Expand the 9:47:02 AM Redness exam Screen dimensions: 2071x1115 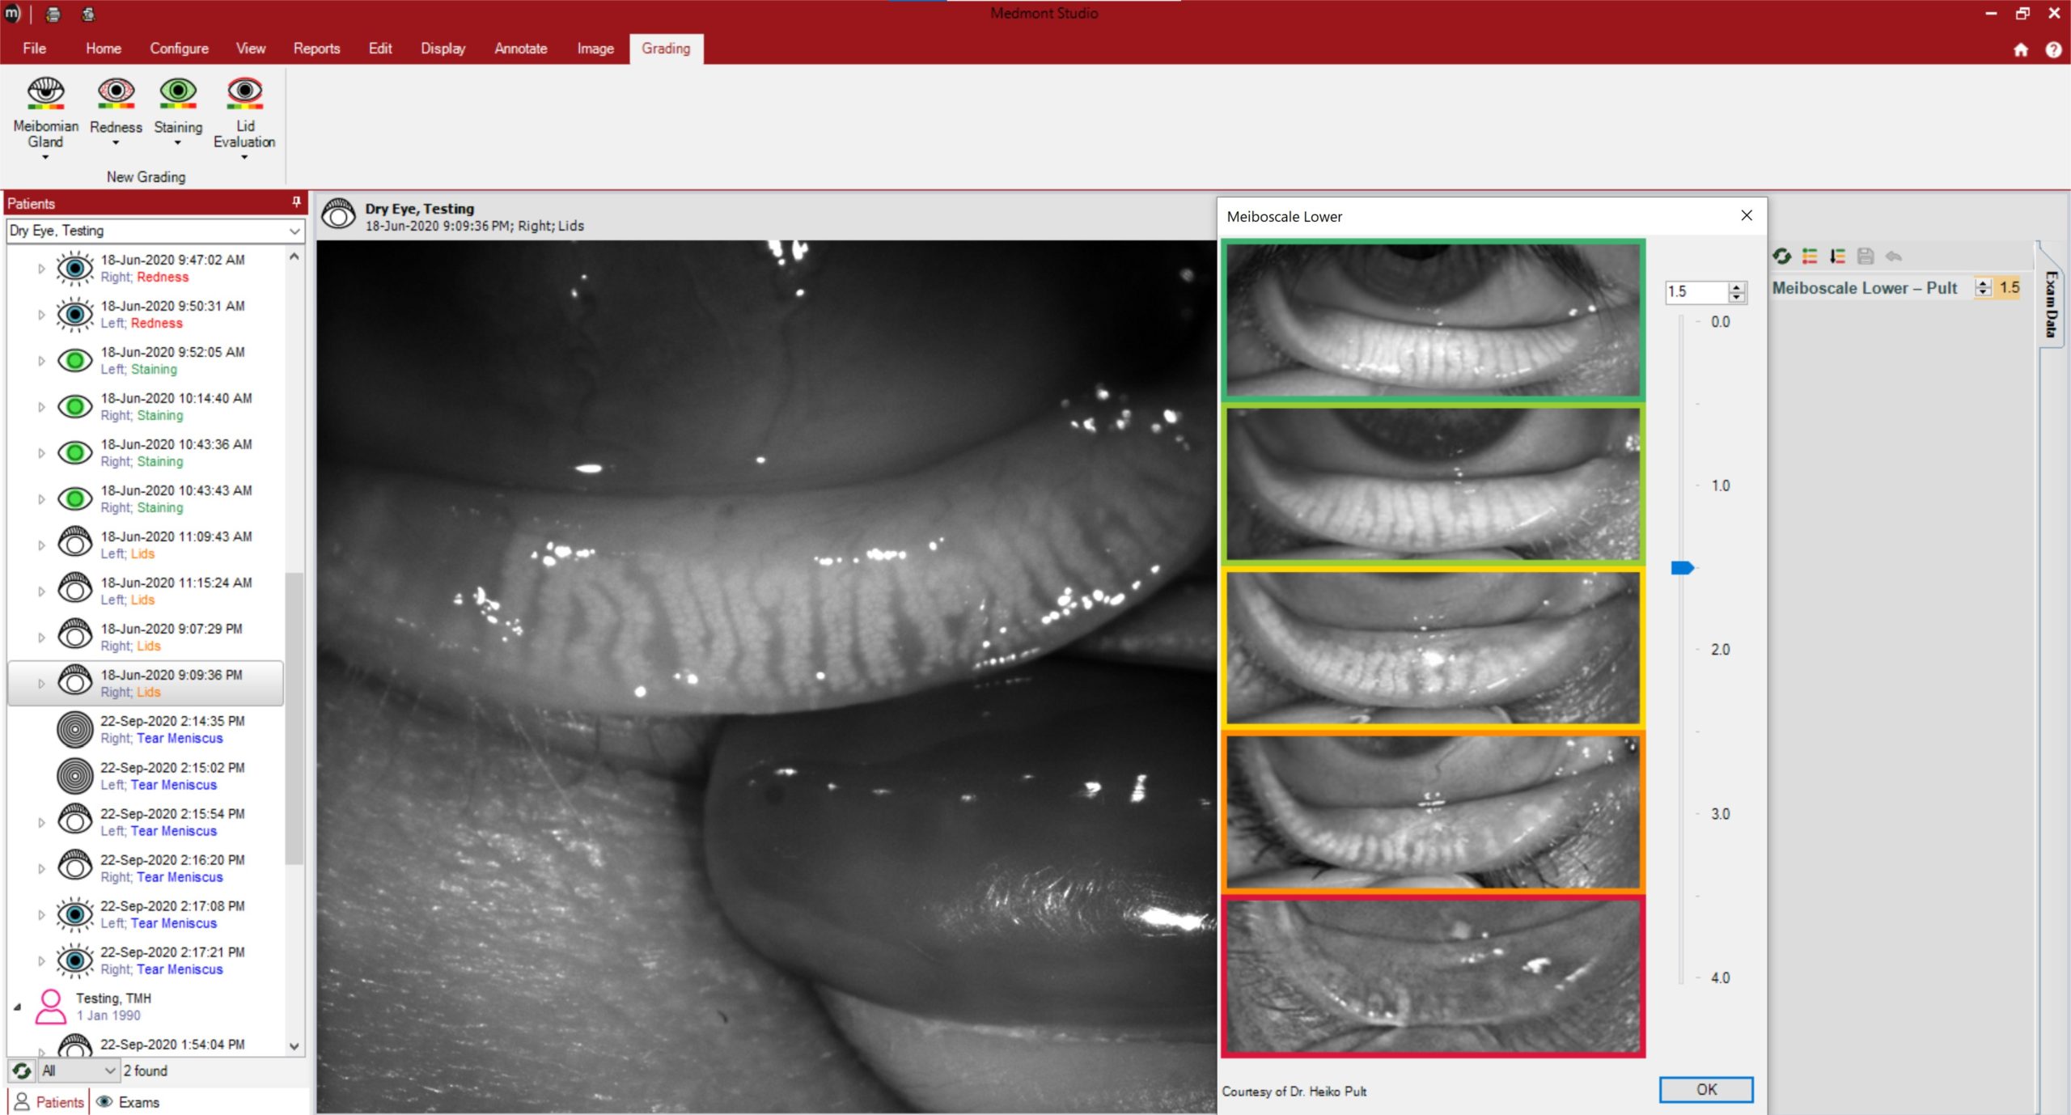click(x=41, y=269)
